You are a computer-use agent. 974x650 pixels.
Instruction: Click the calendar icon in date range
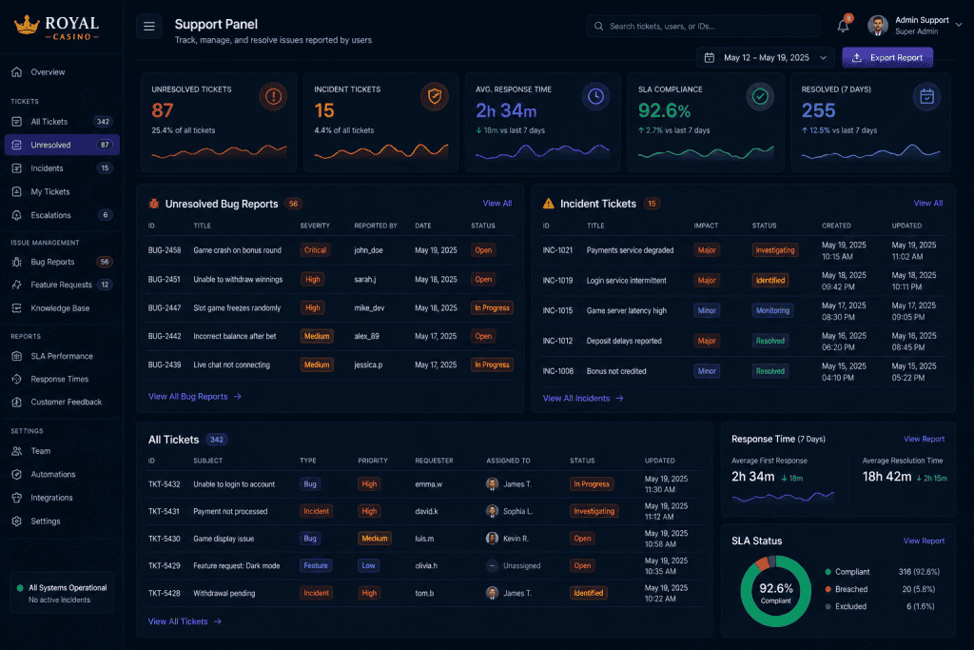tap(710, 58)
